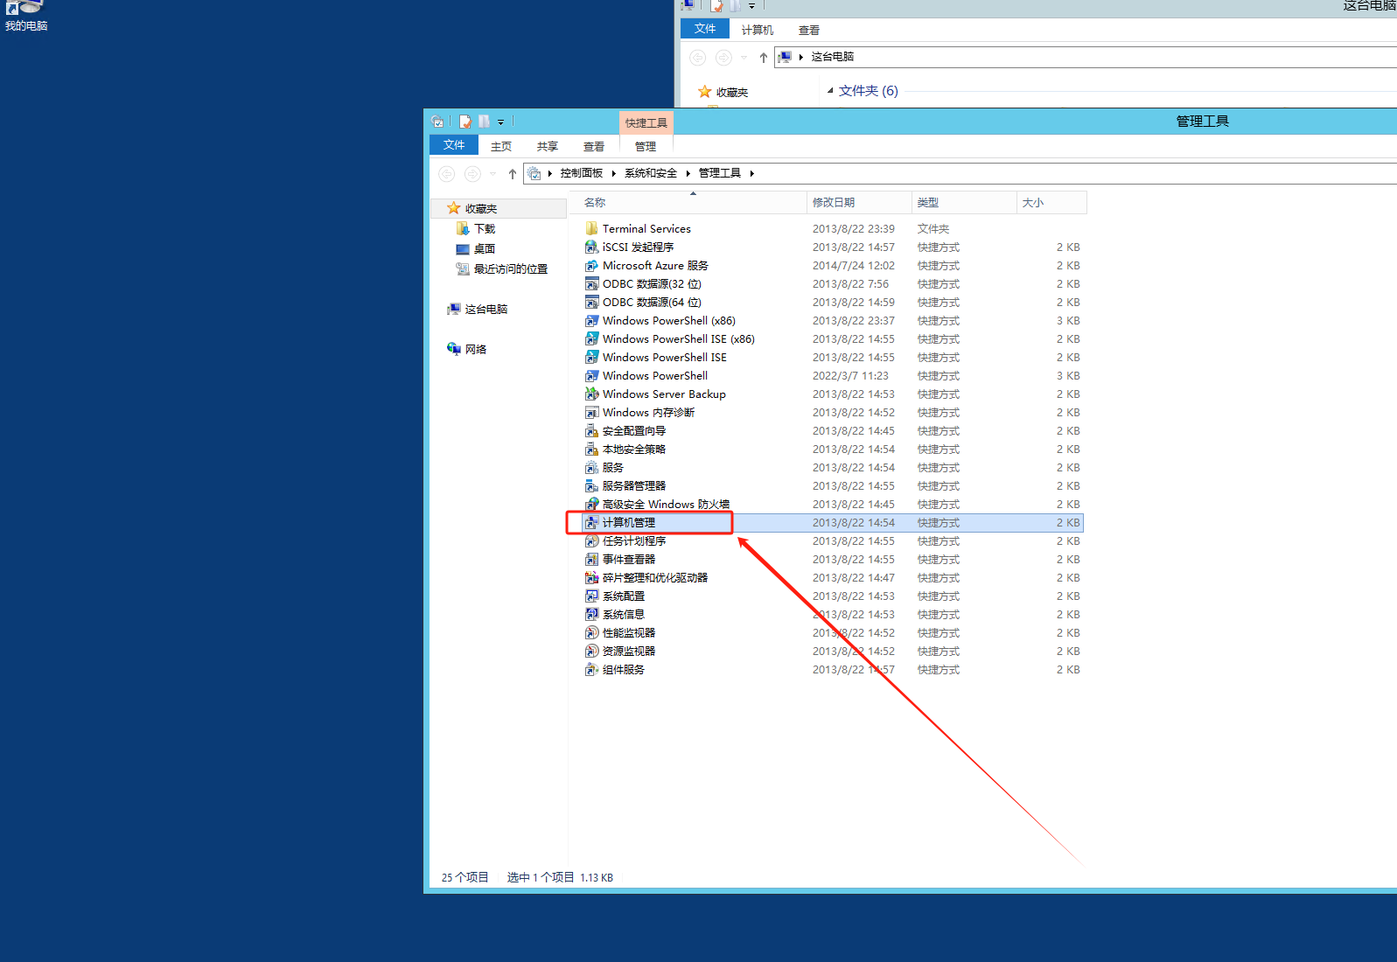Image resolution: width=1397 pixels, height=962 pixels.
Task: Expand arrow after 管理工具 in address bar
Action: [751, 173]
